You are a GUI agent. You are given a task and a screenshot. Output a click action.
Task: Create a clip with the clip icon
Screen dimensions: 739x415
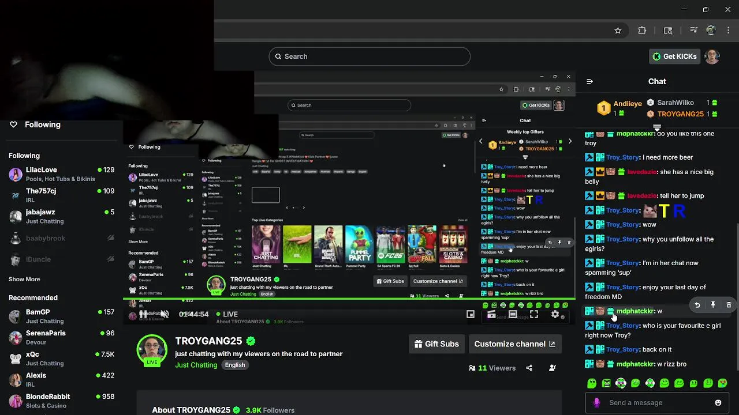[491, 314]
